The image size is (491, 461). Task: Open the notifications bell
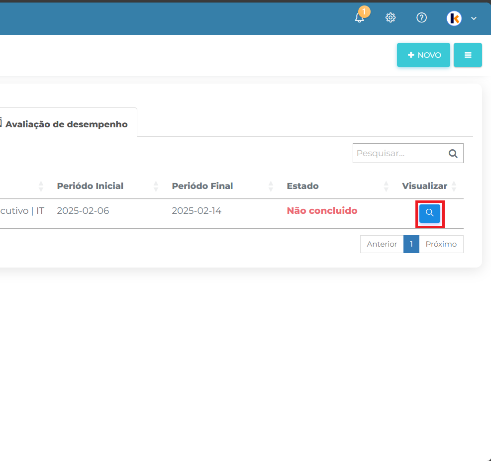pos(360,17)
